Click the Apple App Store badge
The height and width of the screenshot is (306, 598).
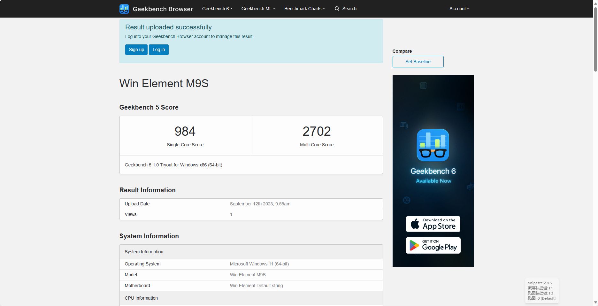click(433, 224)
